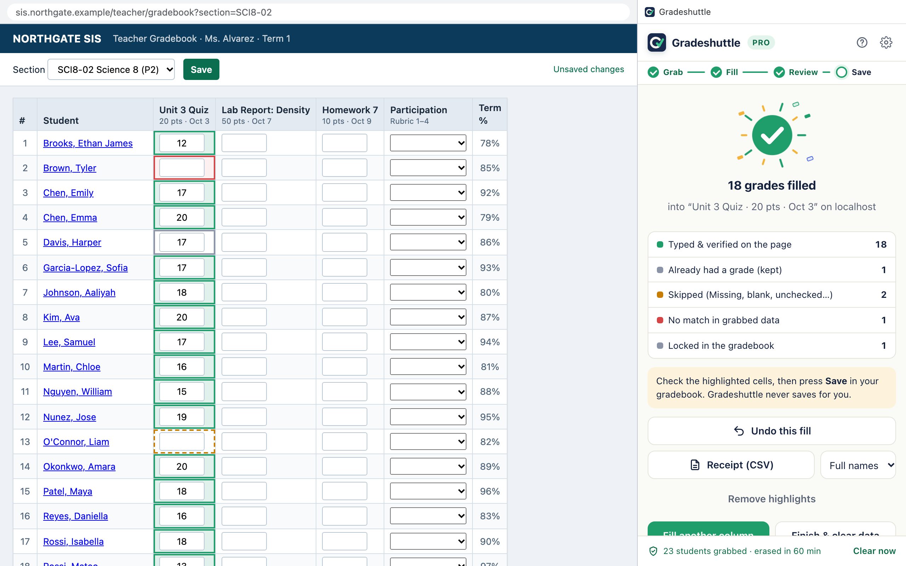The width and height of the screenshot is (906, 566).
Task: Open student Garcia-Lopez, Sofia
Action: [x=85, y=268]
